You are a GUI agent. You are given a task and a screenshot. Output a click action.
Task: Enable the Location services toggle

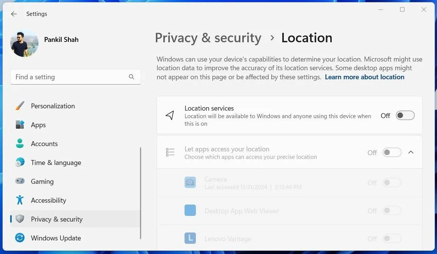click(405, 115)
